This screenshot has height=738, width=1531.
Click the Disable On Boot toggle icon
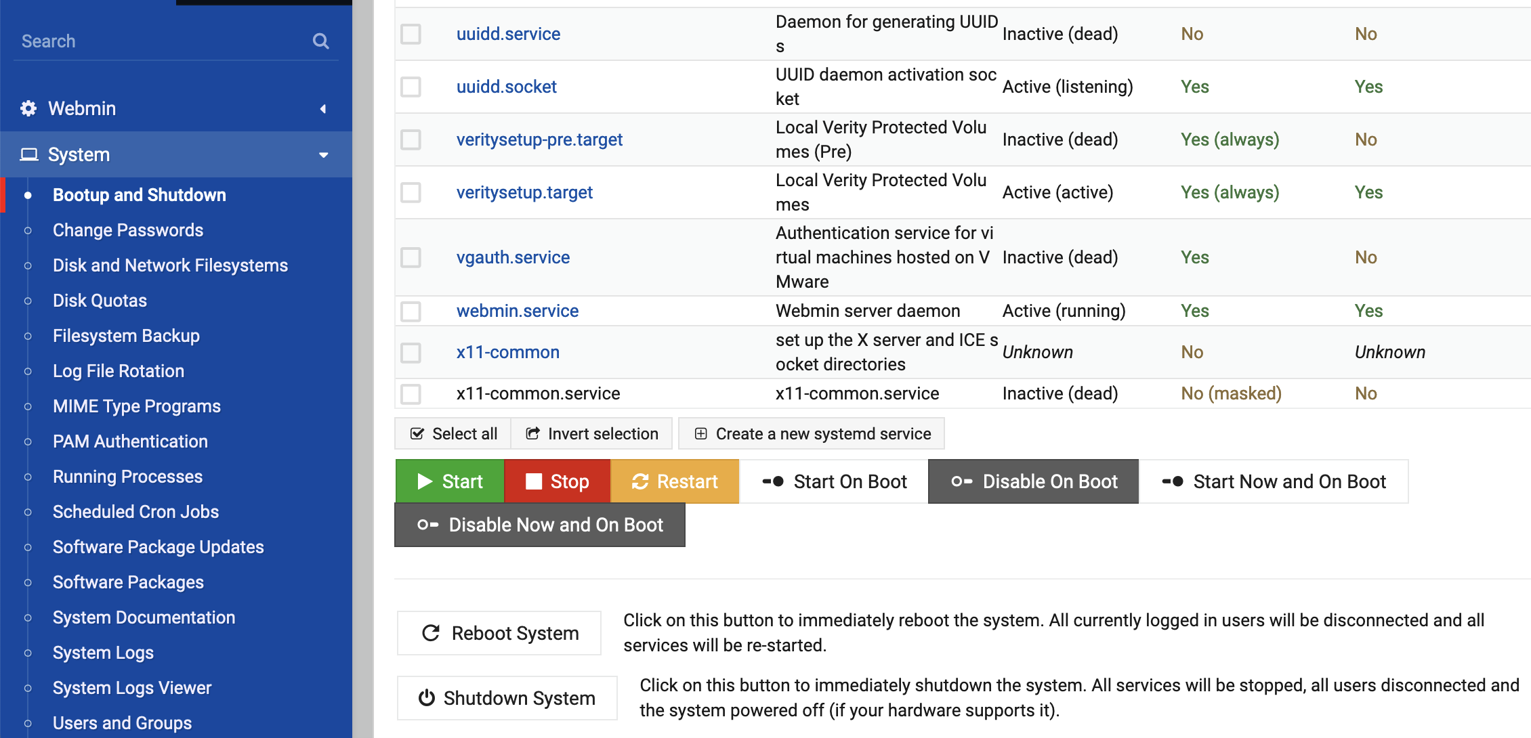tap(962, 481)
